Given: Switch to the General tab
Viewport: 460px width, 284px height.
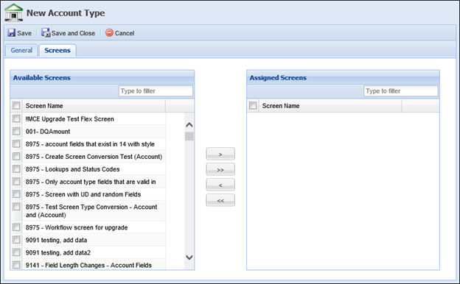Looking at the screenshot, I should click(x=21, y=50).
